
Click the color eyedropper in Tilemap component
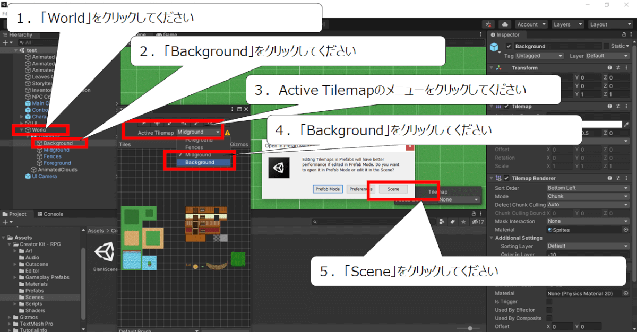pyautogui.click(x=626, y=124)
